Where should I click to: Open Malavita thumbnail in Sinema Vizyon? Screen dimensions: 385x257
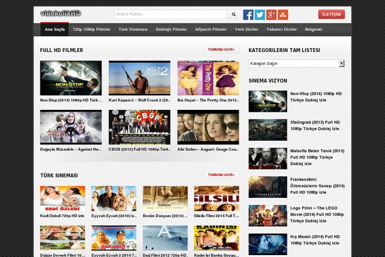pyautogui.click(x=268, y=159)
